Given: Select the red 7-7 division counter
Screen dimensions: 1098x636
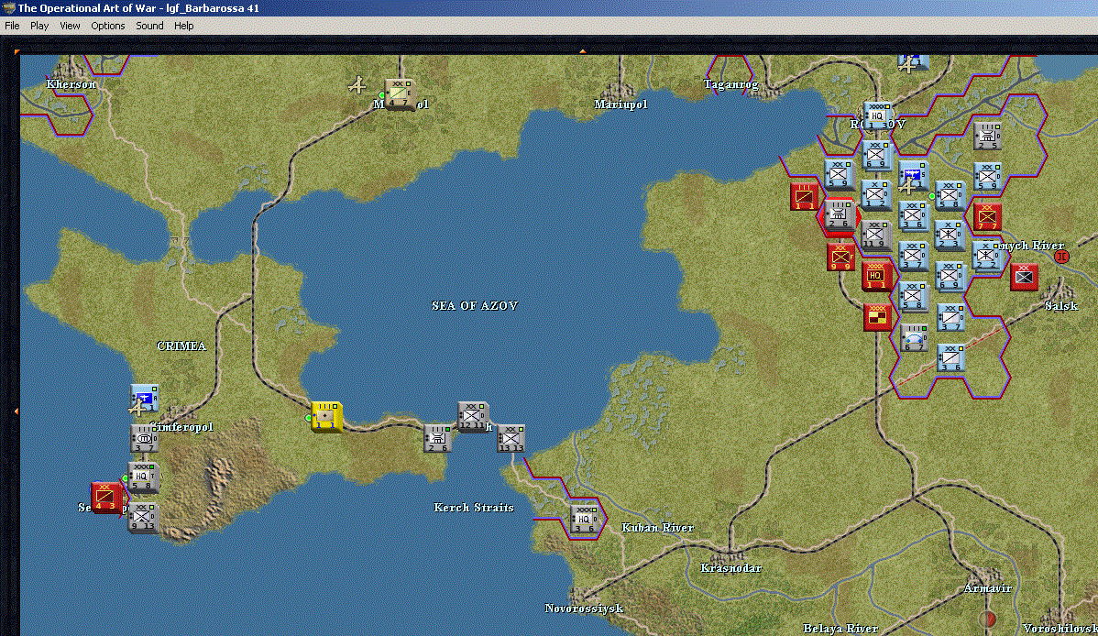Looking at the screenshot, I should pyautogui.click(x=987, y=217).
